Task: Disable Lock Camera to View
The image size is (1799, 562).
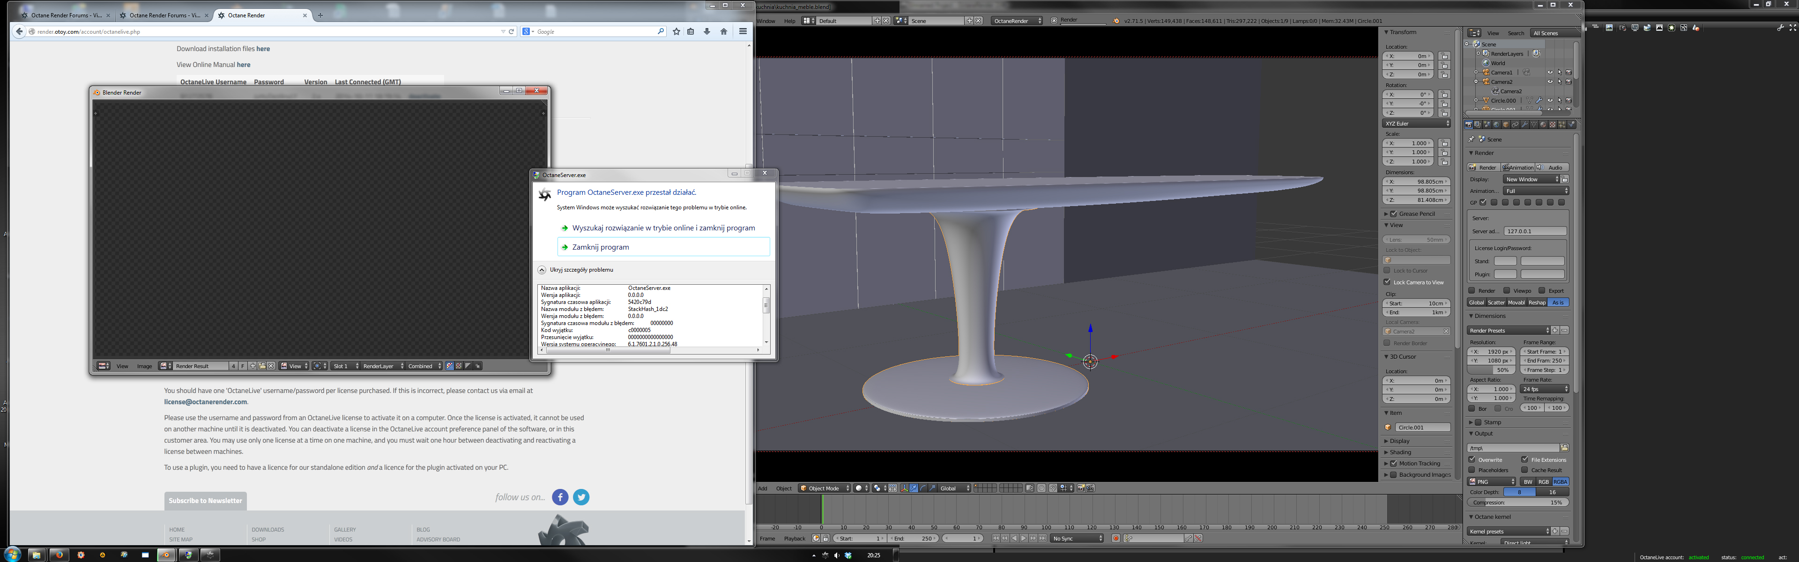Action: (x=1388, y=282)
